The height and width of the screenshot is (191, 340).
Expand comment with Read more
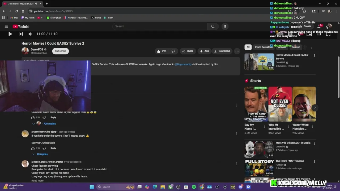point(37,181)
